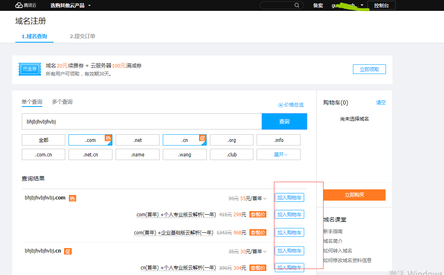Open the 价格总览 price overview link
444x275 pixels.
pyautogui.click(x=291, y=105)
